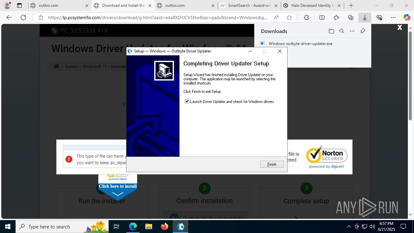Show hidden system tray icons
414x233 pixels.
tap(349, 227)
